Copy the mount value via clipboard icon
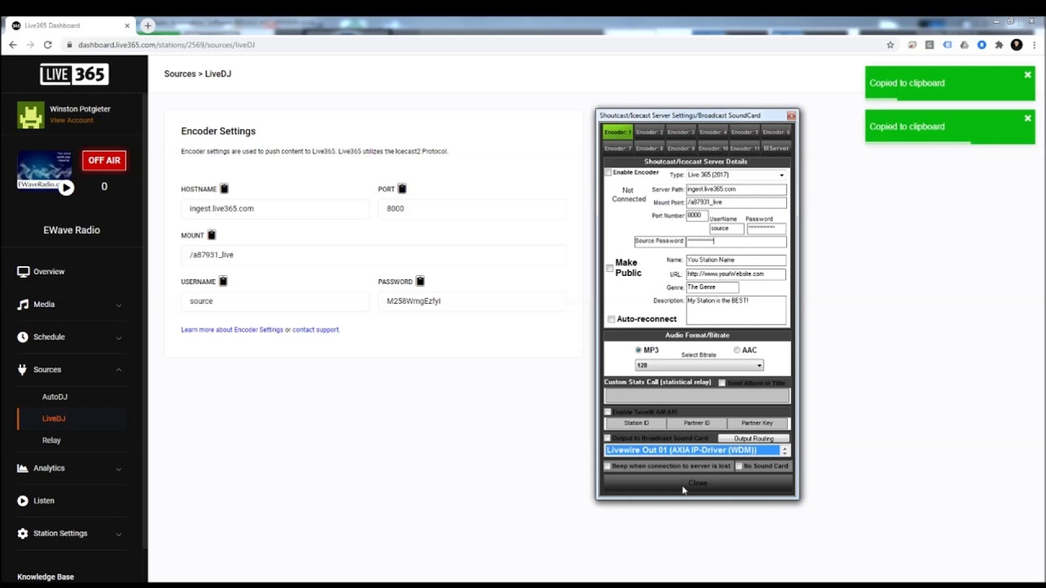This screenshot has width=1046, height=588. (212, 235)
